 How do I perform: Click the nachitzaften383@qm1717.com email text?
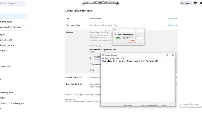[103, 50]
